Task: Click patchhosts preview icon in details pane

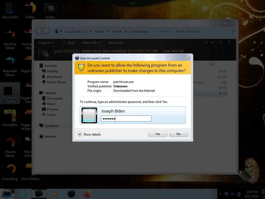Action: 44,54
